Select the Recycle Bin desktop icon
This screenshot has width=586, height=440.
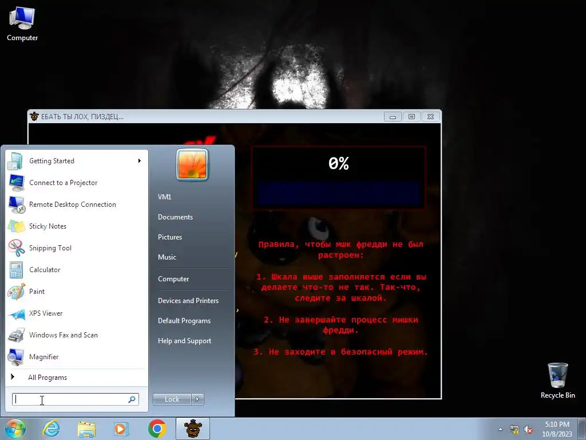(x=557, y=380)
